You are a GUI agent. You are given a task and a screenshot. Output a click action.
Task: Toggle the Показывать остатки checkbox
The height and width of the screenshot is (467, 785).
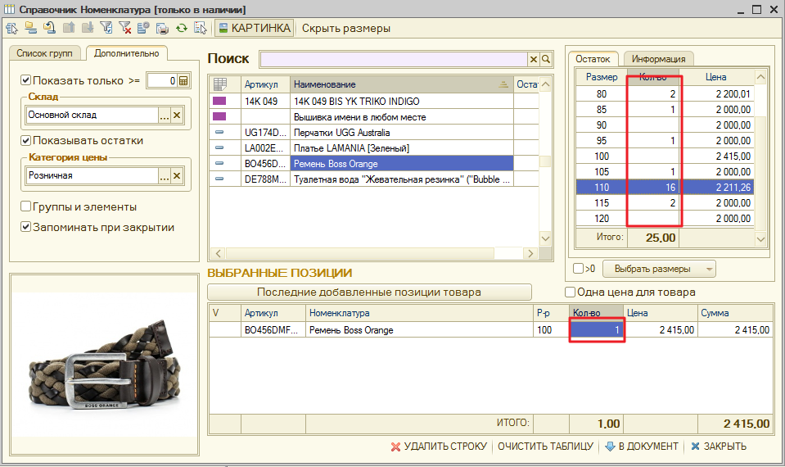click(x=25, y=140)
